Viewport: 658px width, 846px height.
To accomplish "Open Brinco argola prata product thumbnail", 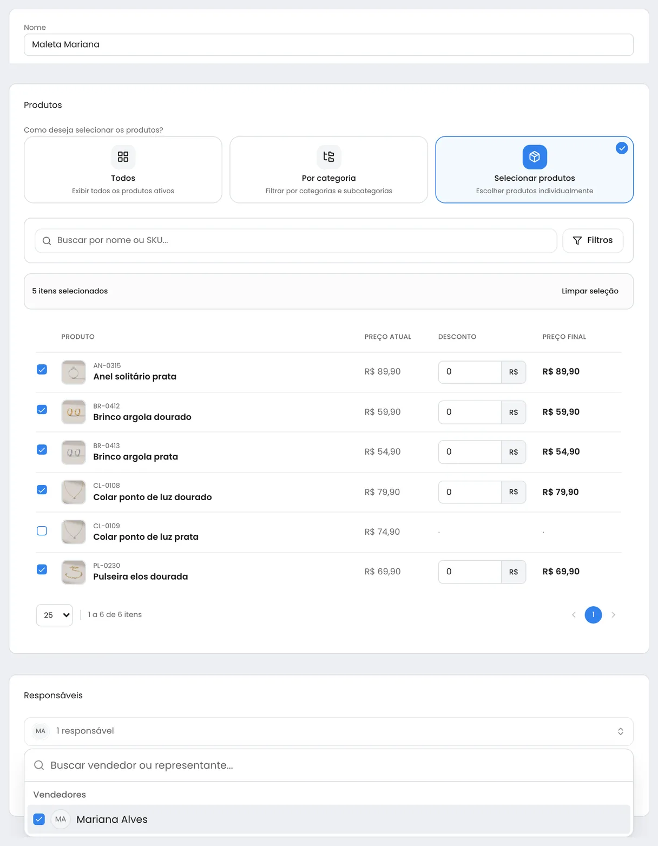I will point(74,452).
